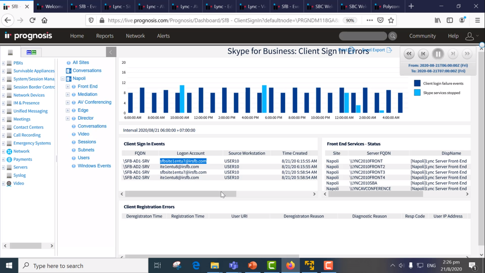Step to the next time interval
Image resolution: width=485 pixels, height=273 pixels.
pos(453,54)
